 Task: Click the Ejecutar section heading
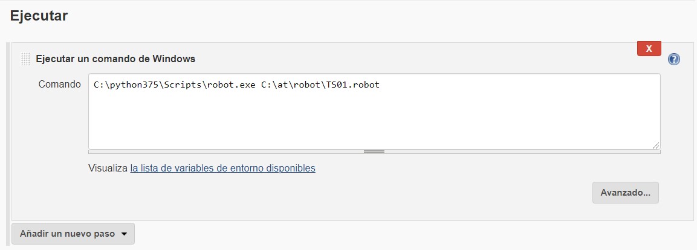pyautogui.click(x=39, y=16)
